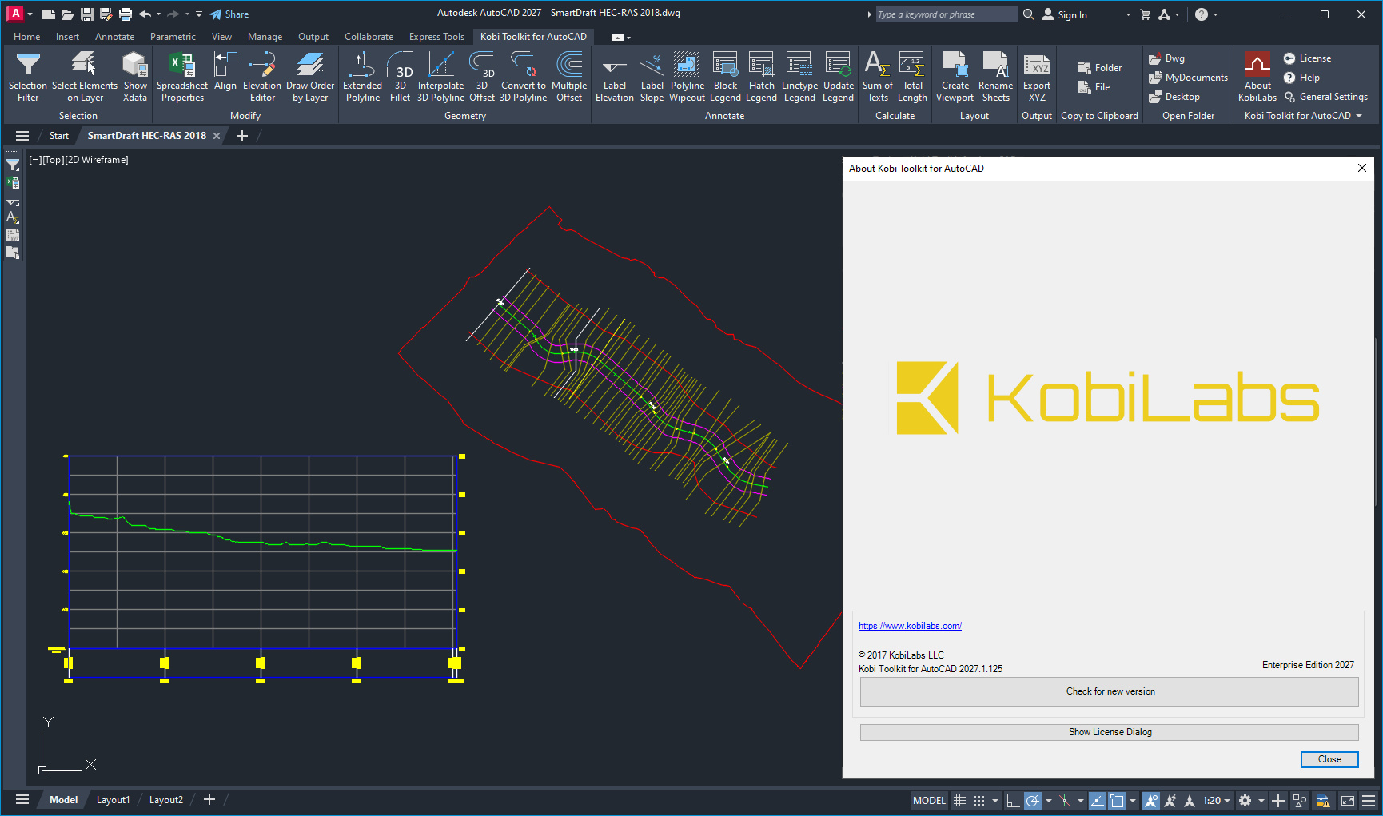The height and width of the screenshot is (816, 1383).
Task: Click Sign In to Autodesk account
Action: [x=1064, y=14]
